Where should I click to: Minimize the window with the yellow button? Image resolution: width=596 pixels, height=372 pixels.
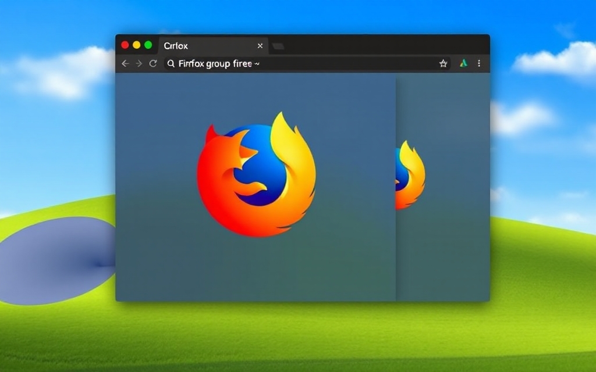coord(136,45)
